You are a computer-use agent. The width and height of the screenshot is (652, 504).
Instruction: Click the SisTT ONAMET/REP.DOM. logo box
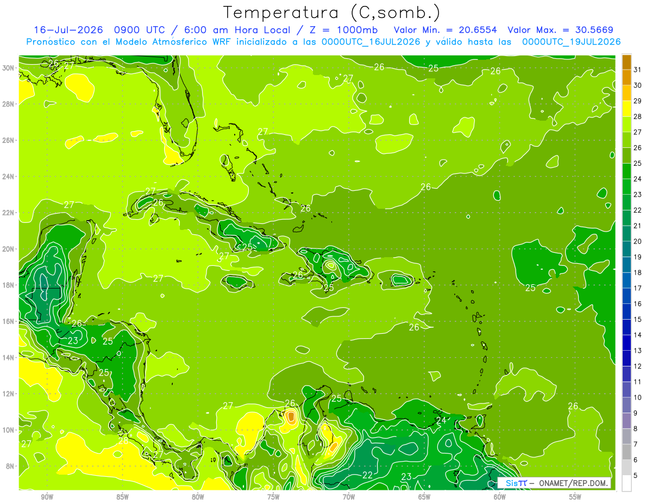coord(554,483)
